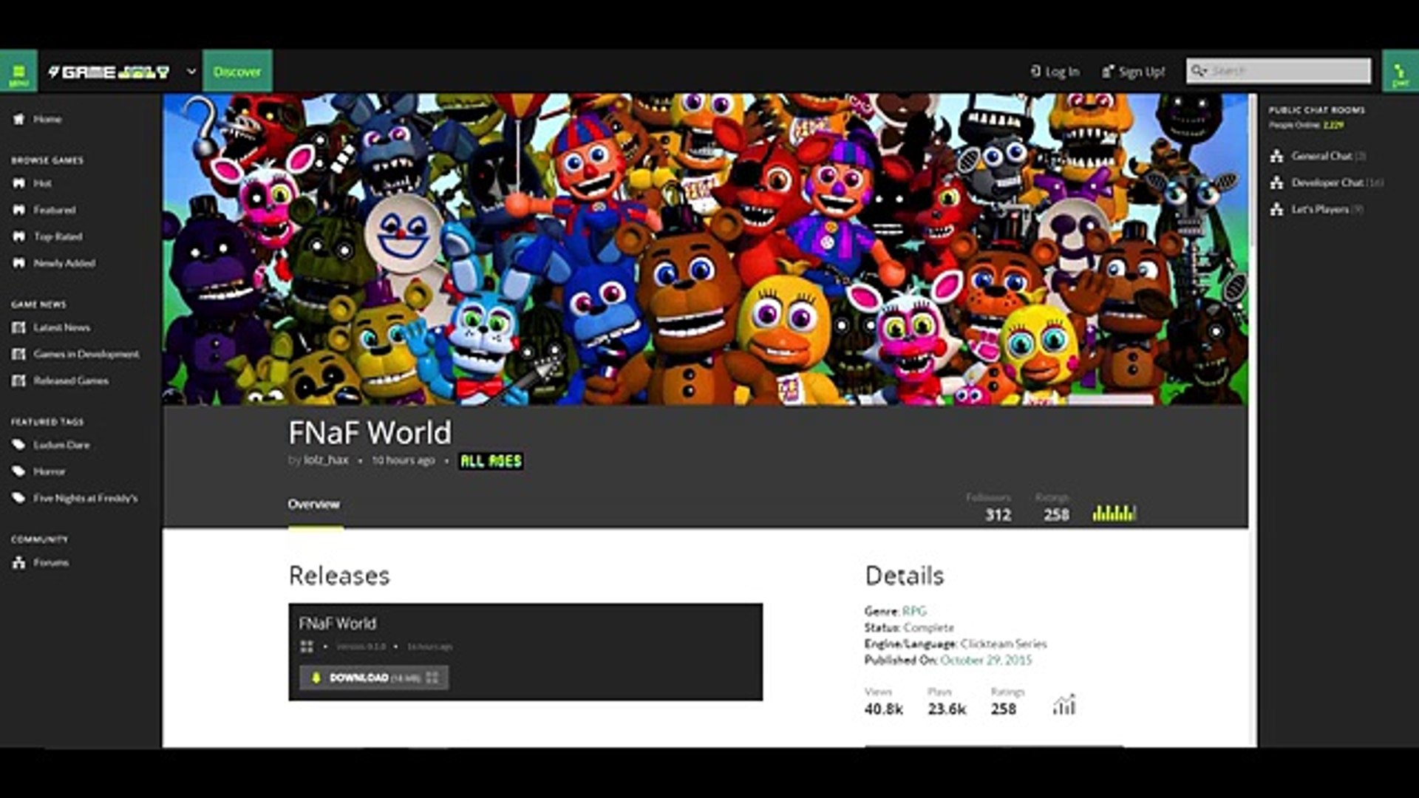Switch to the Overview tab
This screenshot has width=1419, height=798.
point(314,505)
